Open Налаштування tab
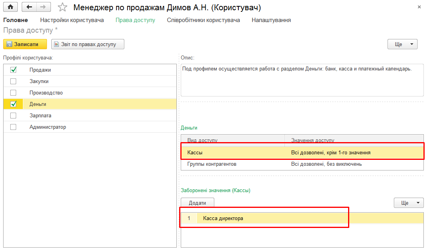The image size is (427, 250). coord(271,20)
